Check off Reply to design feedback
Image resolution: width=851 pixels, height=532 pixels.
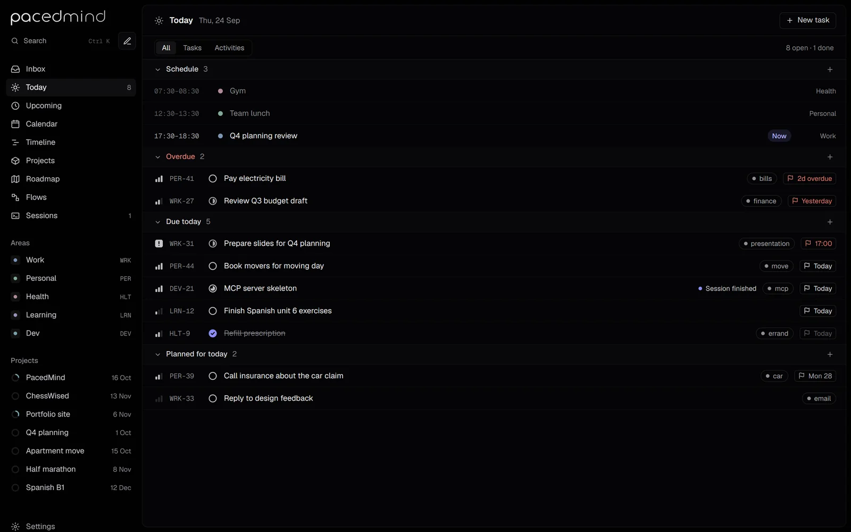[x=213, y=398]
